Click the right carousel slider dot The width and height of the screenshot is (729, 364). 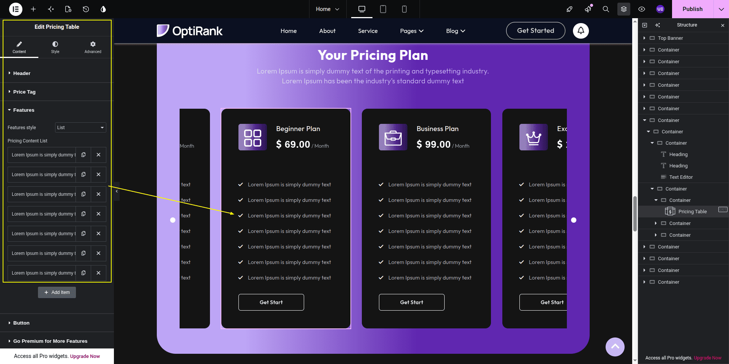[x=574, y=220]
